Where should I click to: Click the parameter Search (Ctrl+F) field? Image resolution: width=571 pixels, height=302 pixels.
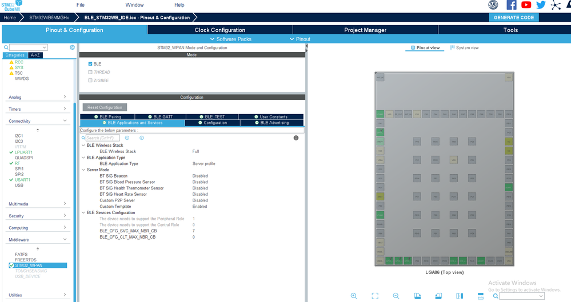pyautogui.click(x=103, y=138)
